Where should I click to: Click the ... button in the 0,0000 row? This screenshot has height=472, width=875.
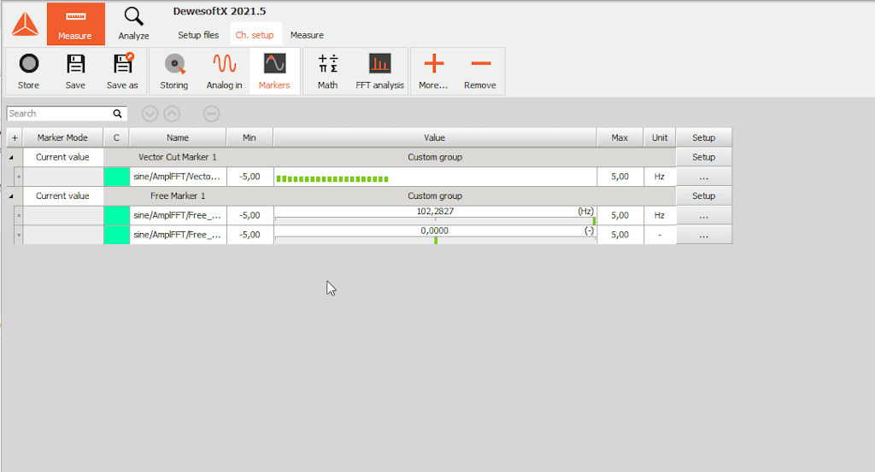tap(704, 235)
